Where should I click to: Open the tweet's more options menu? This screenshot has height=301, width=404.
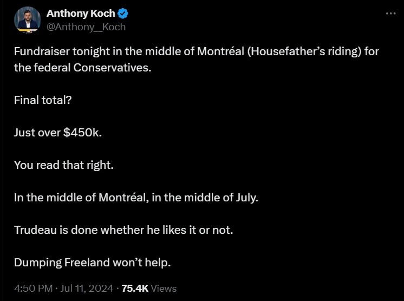(x=390, y=14)
